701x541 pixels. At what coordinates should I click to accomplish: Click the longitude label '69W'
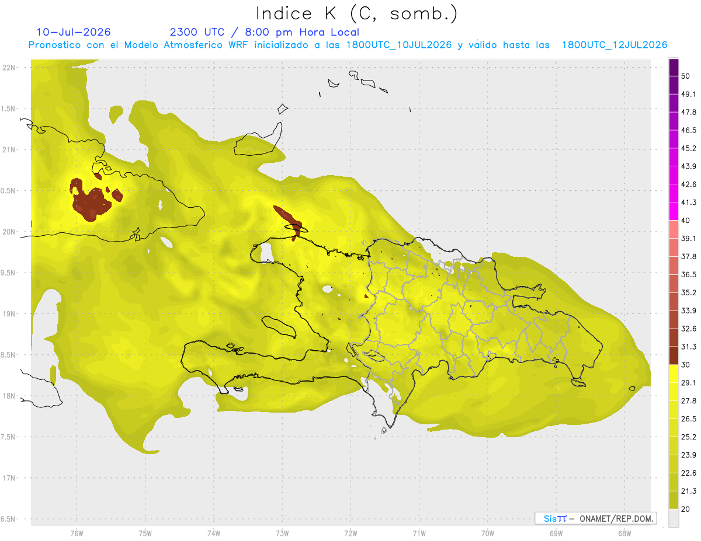click(x=556, y=533)
